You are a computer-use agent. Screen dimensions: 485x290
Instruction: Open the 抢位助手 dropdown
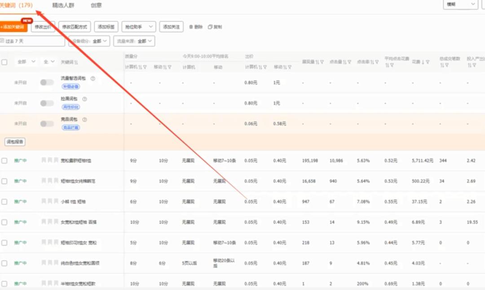tap(138, 27)
